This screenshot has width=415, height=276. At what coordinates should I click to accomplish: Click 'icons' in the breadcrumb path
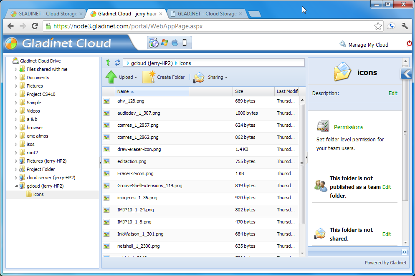coord(185,63)
